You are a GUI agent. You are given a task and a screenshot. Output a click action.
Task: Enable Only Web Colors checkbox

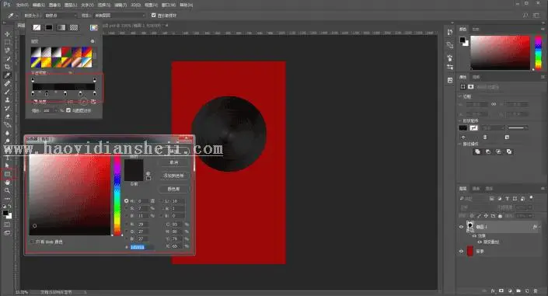click(x=32, y=242)
